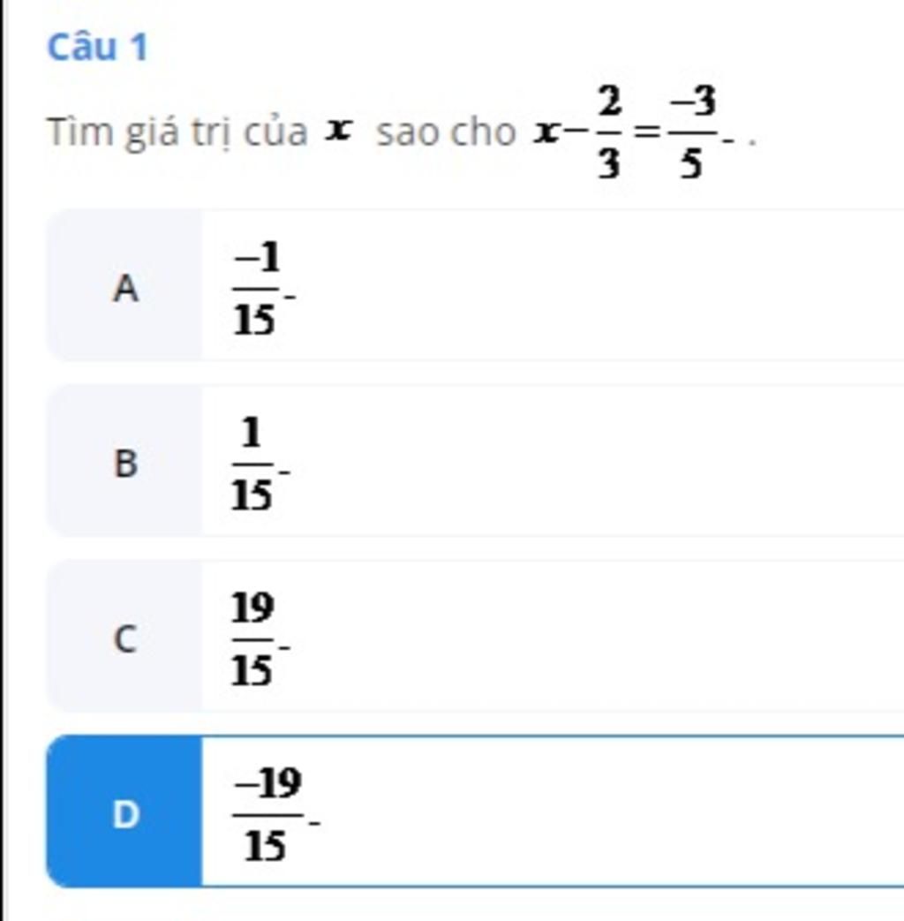Image resolution: width=904 pixels, height=921 pixels.
Task: Click the words "sao cho" in the question
Action: [446, 133]
